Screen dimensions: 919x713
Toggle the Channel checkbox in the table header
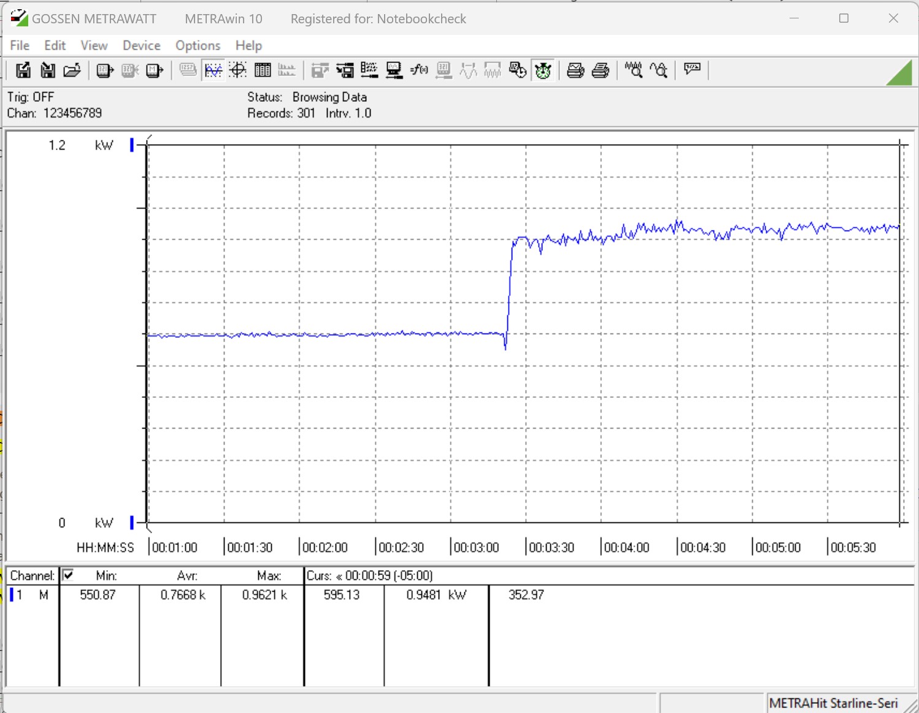click(x=68, y=575)
